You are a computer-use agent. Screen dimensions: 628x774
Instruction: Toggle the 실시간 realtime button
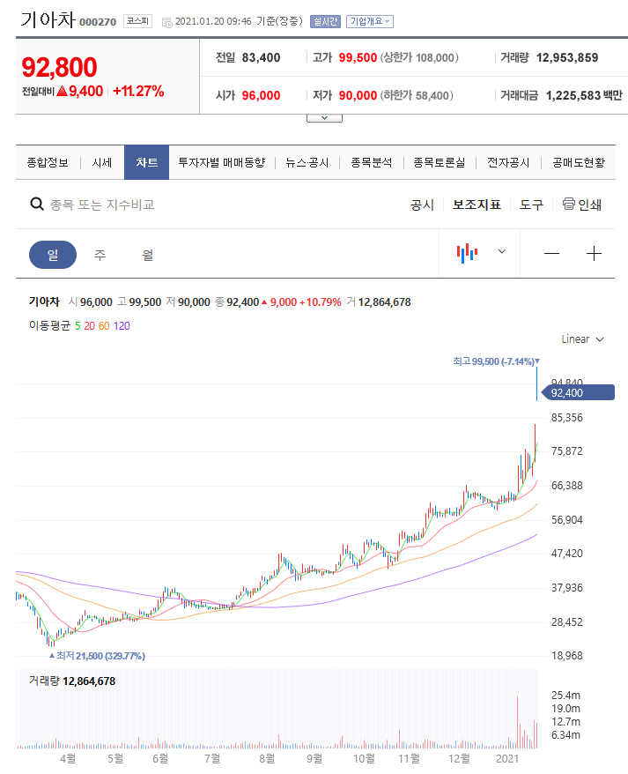point(325,21)
